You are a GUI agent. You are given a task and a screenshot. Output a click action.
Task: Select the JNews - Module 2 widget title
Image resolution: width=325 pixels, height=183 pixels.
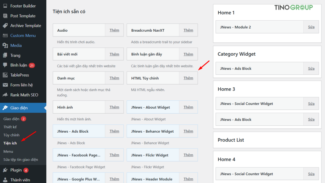235,27
